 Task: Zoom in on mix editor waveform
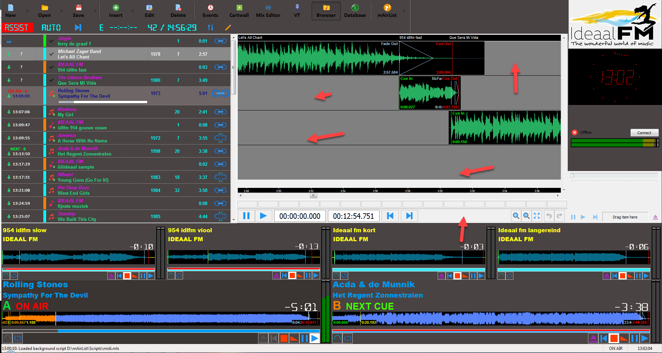tap(516, 216)
